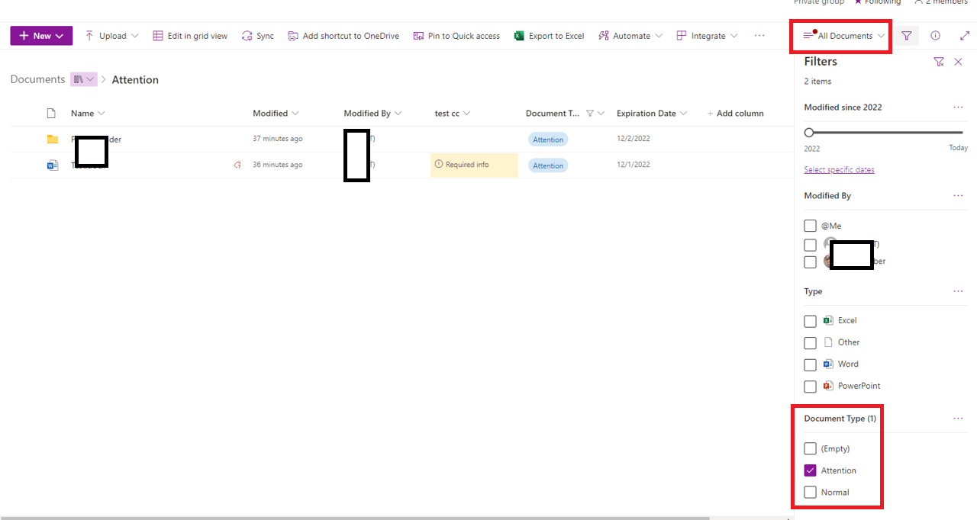Check the PowerPoint type filter checkbox
Viewport: 977px width, 520px height.
click(x=811, y=387)
